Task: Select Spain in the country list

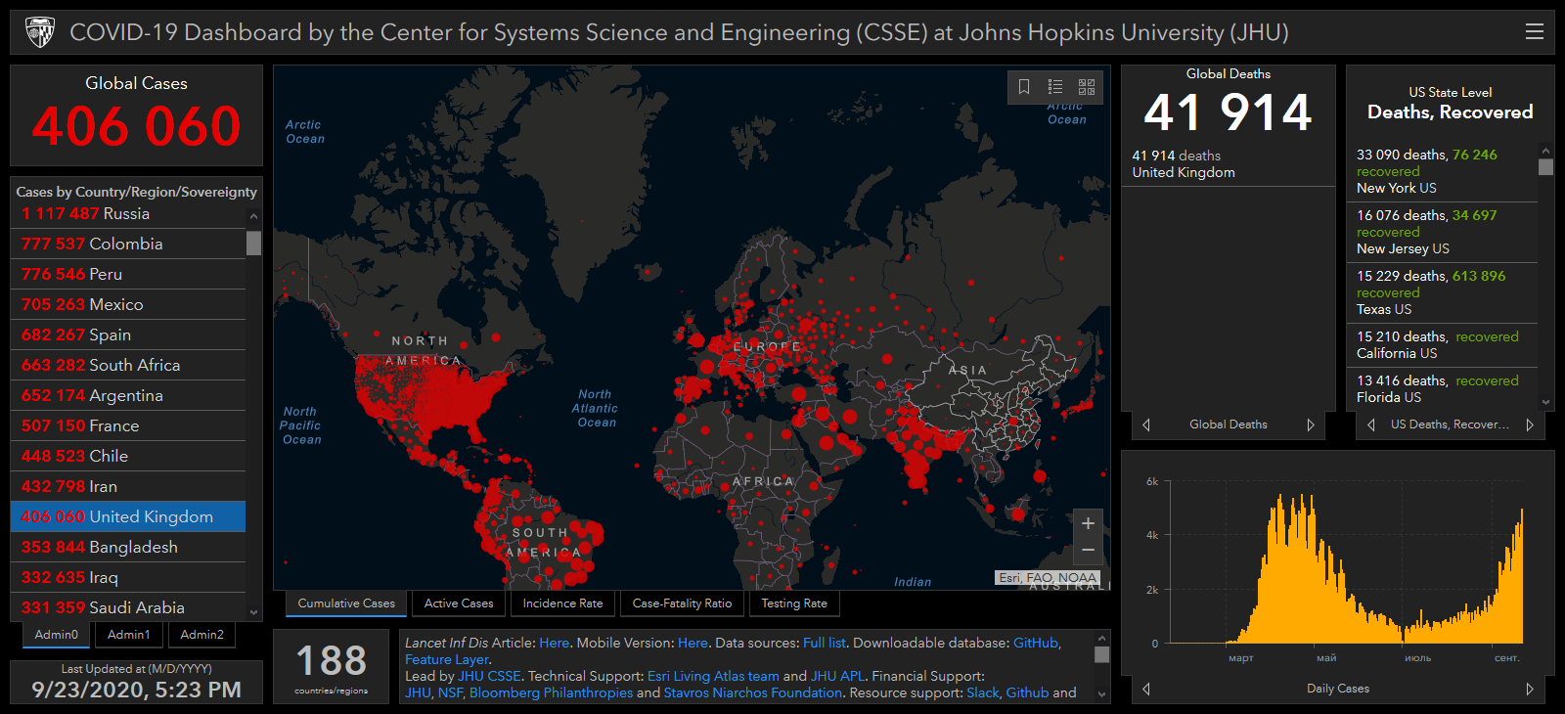Action: coord(128,335)
